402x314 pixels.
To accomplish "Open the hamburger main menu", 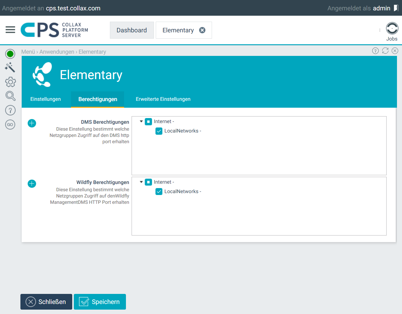I will click(10, 30).
